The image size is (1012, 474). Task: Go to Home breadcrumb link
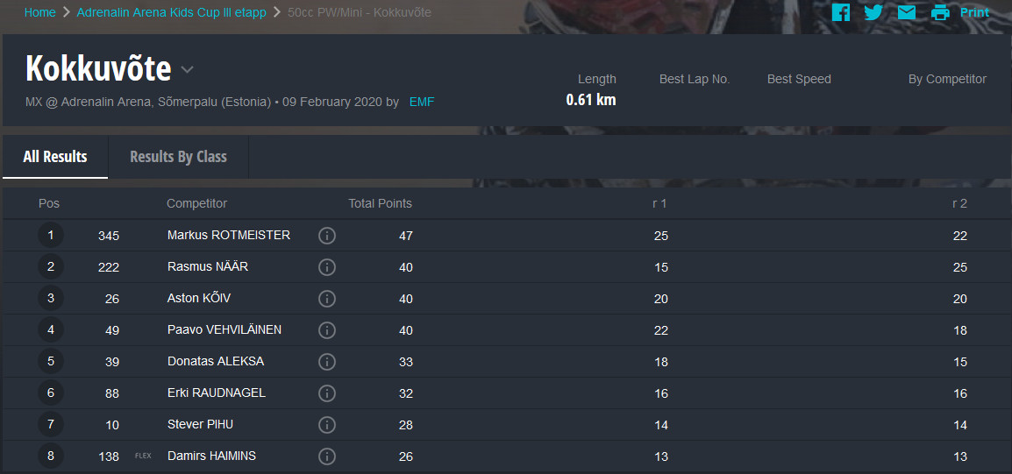tap(40, 12)
